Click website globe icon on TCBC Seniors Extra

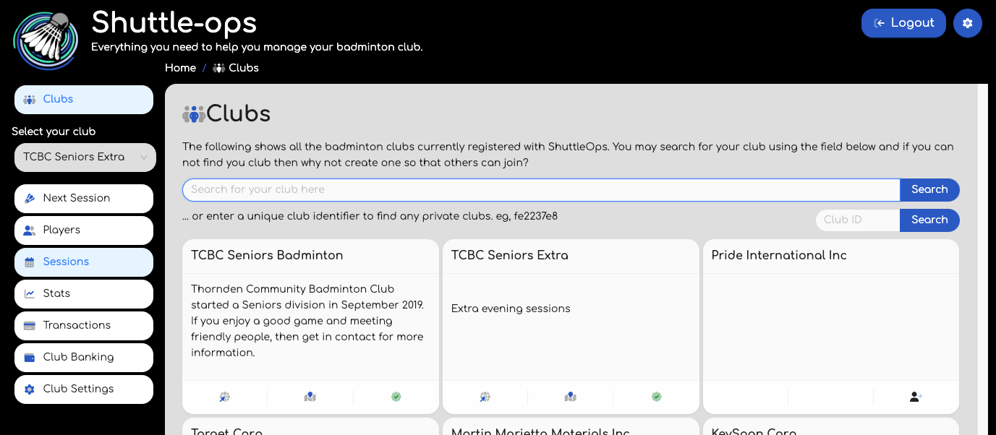[485, 397]
